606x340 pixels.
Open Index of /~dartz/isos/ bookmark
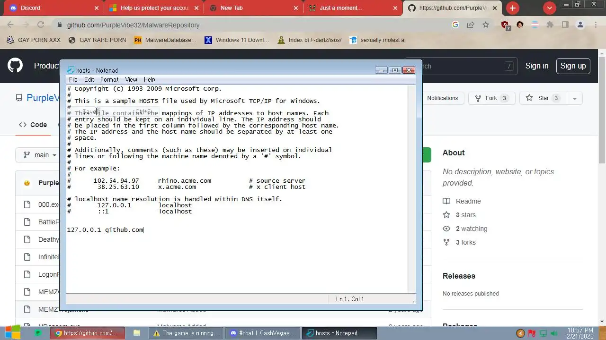[x=310, y=40]
